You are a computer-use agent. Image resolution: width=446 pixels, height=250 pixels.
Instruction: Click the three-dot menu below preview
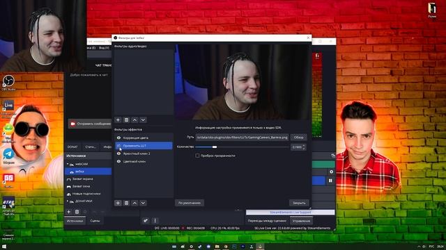tap(155, 221)
